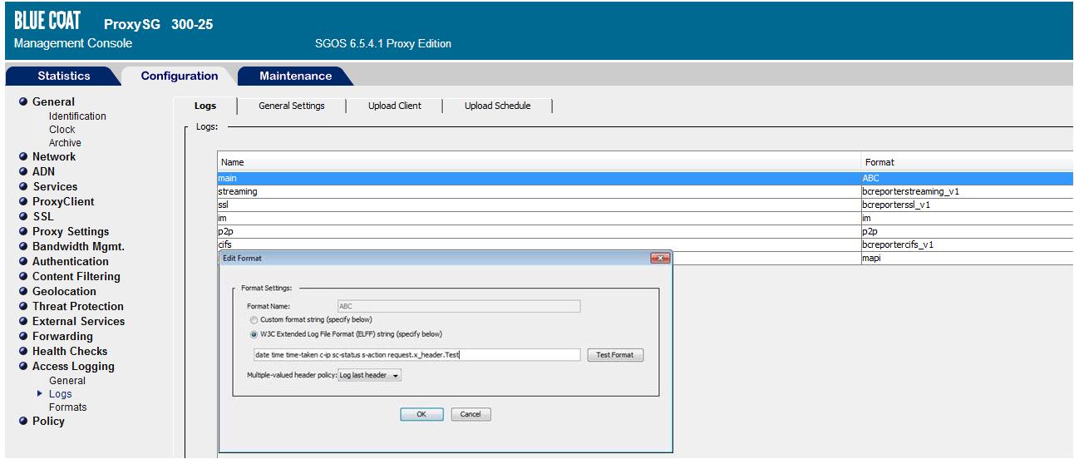Viewport: 1074px width, 459px height.
Task: Expand the SSL section
Action: click(x=42, y=216)
